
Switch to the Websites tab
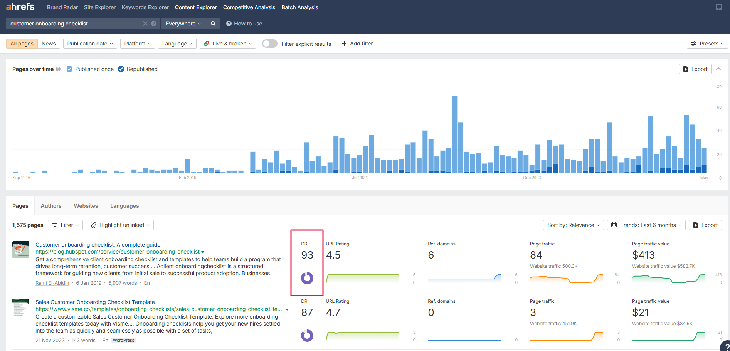pyautogui.click(x=86, y=206)
